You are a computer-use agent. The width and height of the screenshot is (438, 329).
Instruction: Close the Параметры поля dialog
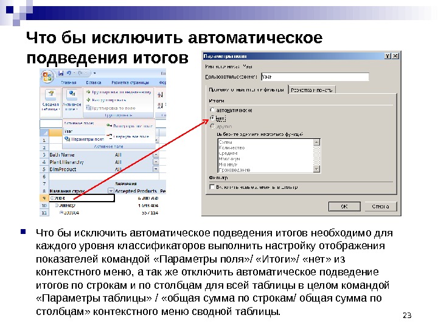(395, 56)
